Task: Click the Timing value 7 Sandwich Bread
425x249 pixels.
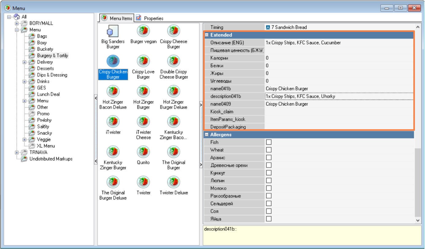Action: click(286, 27)
